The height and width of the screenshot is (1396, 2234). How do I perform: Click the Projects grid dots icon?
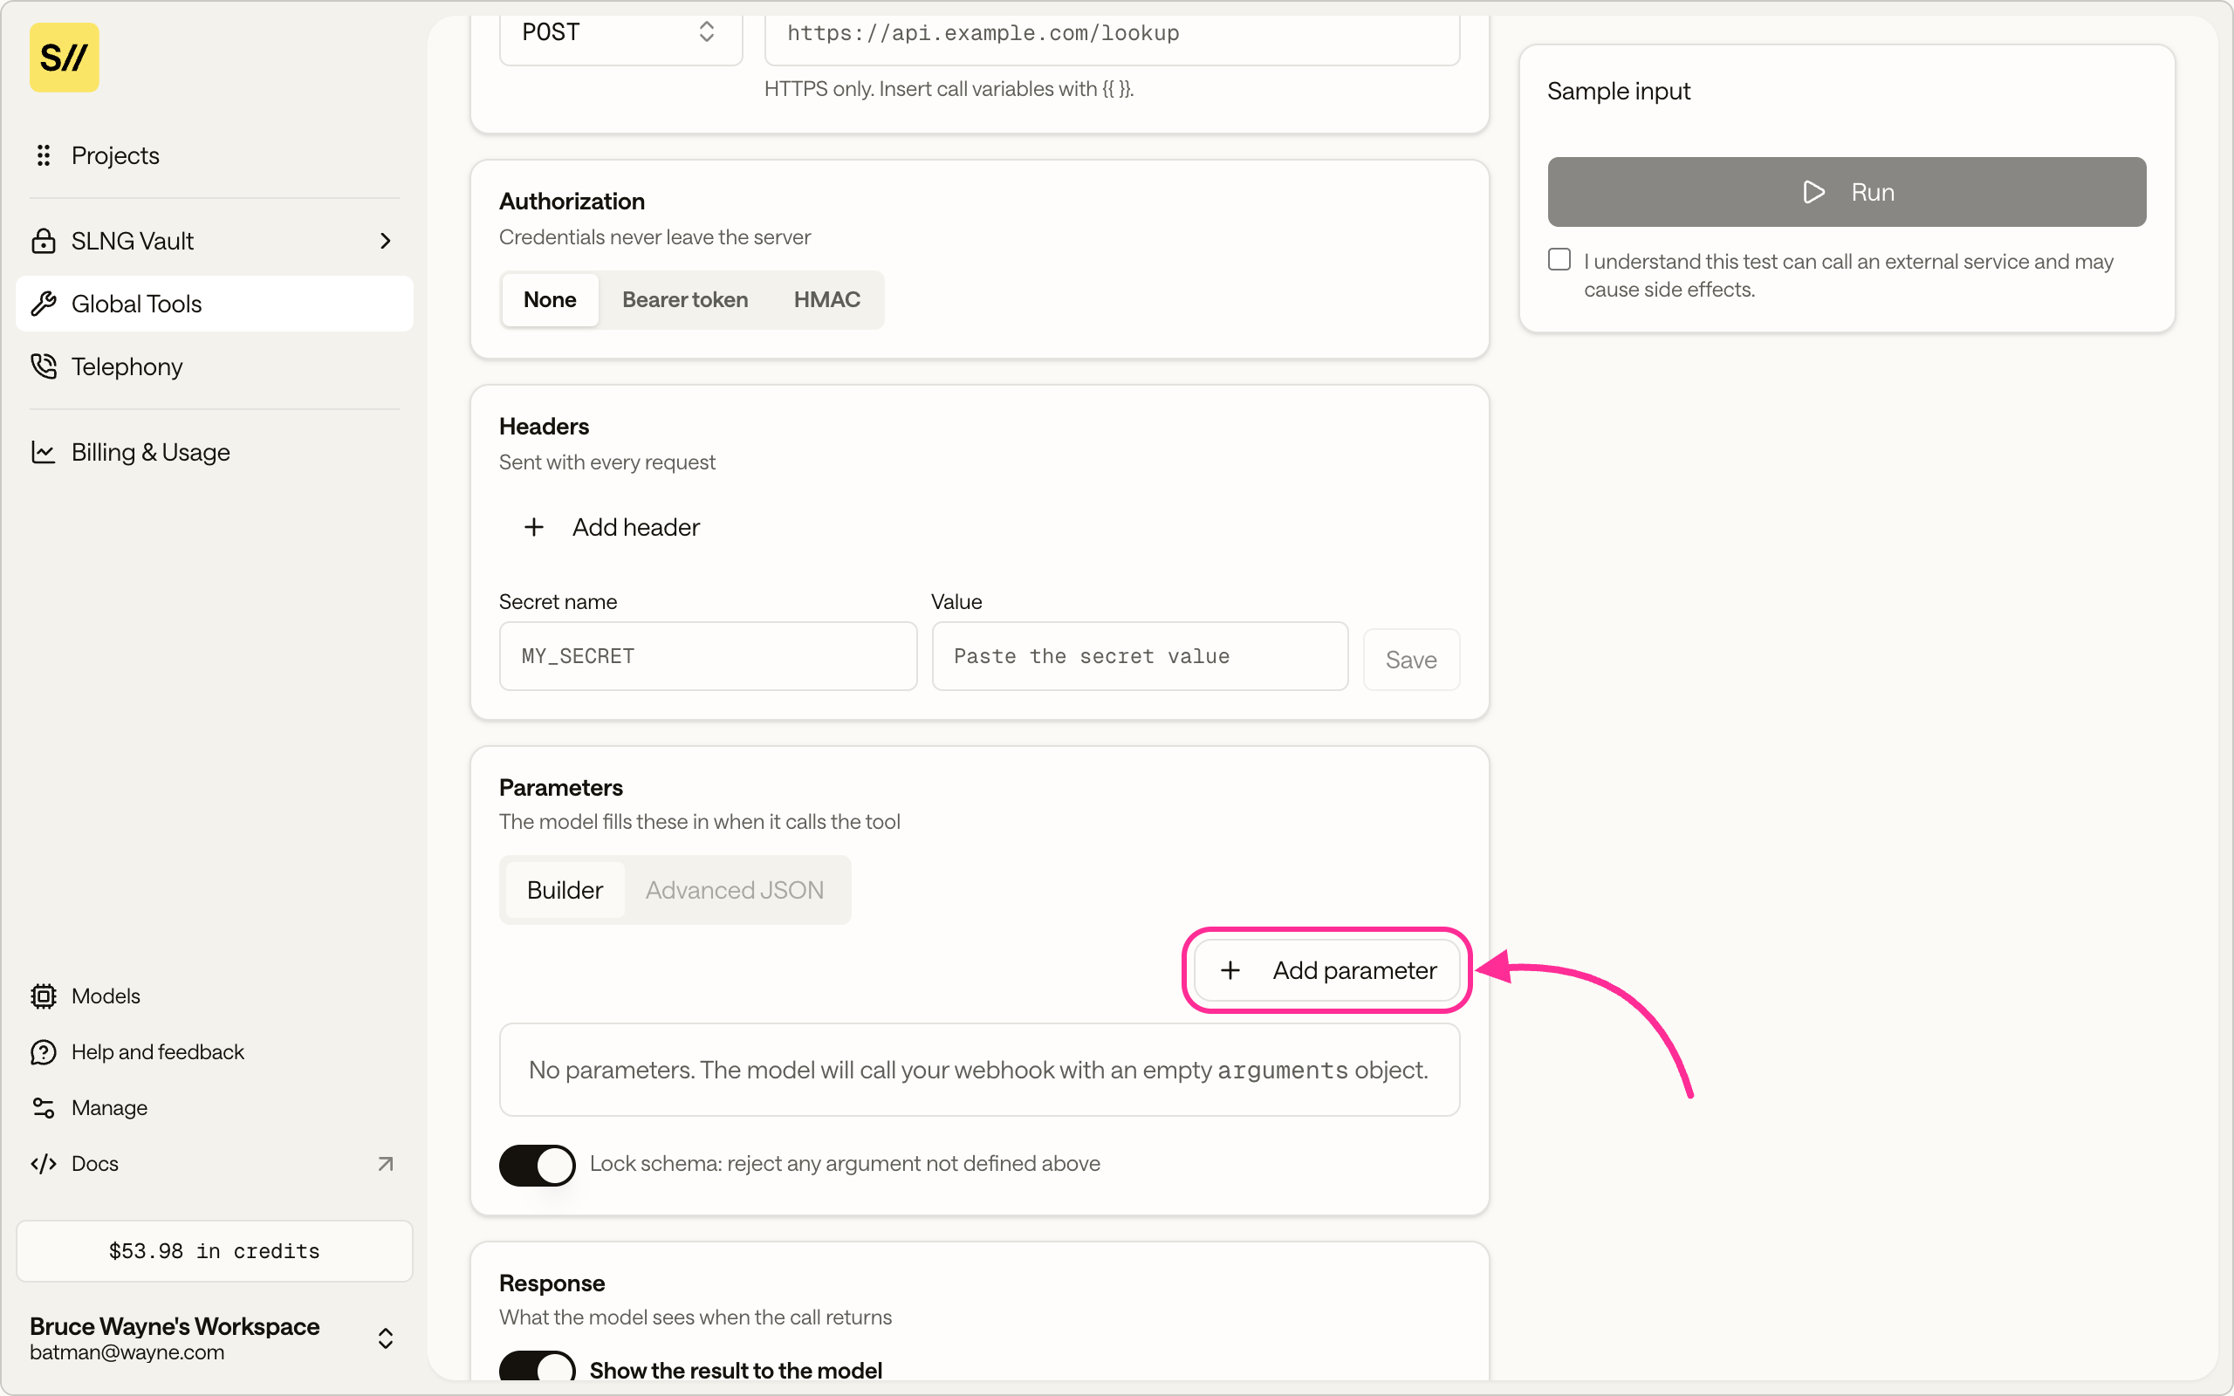pos(44,155)
